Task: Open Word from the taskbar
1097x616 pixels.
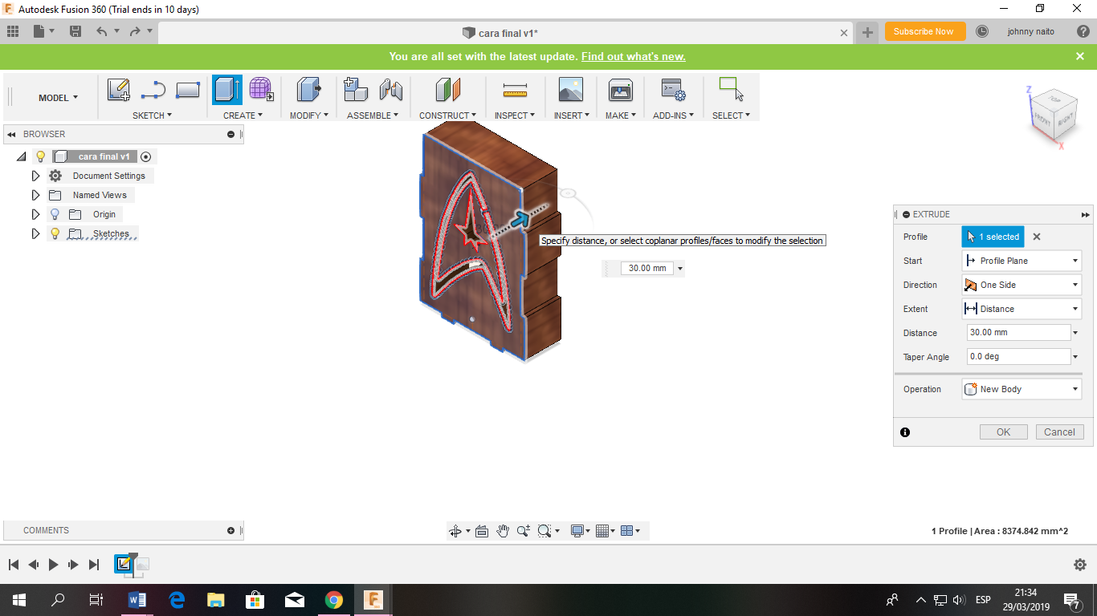Action: [x=137, y=599]
